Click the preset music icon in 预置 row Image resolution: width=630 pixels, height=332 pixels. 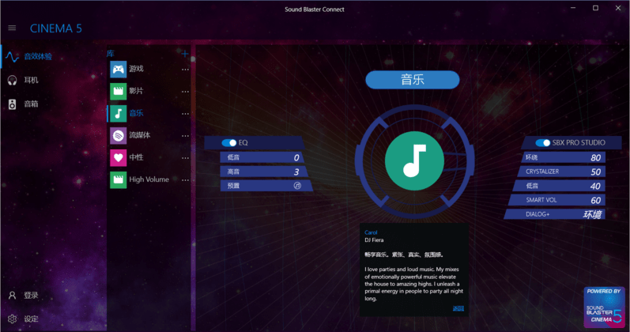point(297,185)
